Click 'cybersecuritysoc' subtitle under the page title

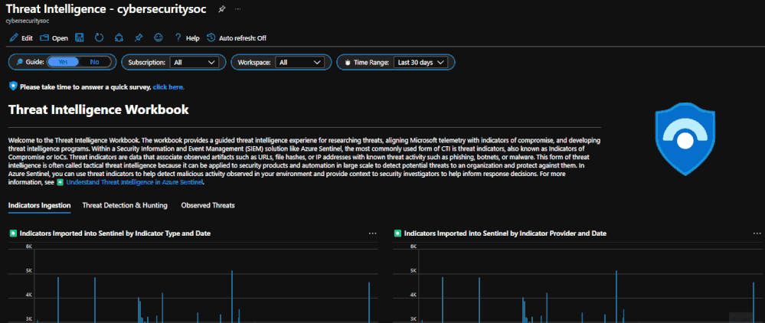[x=28, y=21]
